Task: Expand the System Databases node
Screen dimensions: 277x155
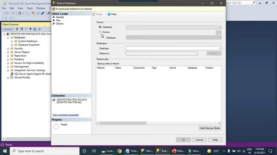Action: (12, 41)
